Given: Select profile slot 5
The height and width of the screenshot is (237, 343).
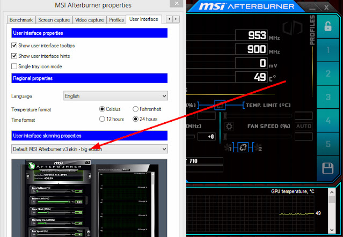Looking at the screenshot, I should [328, 144].
